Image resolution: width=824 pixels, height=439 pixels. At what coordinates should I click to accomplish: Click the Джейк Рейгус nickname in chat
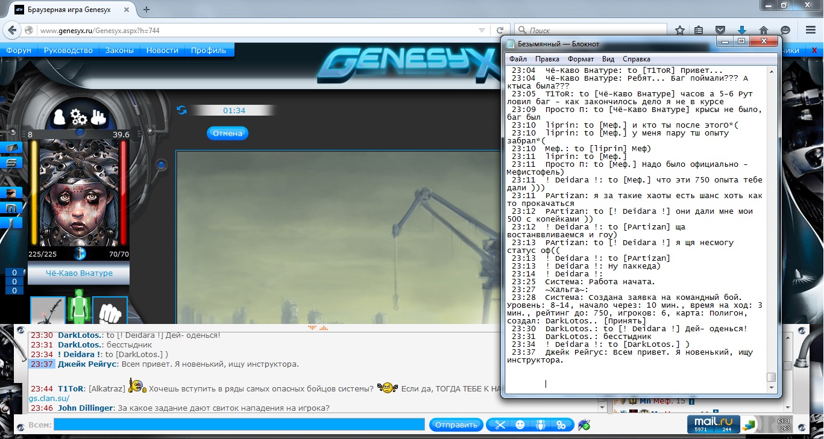[x=86, y=364]
